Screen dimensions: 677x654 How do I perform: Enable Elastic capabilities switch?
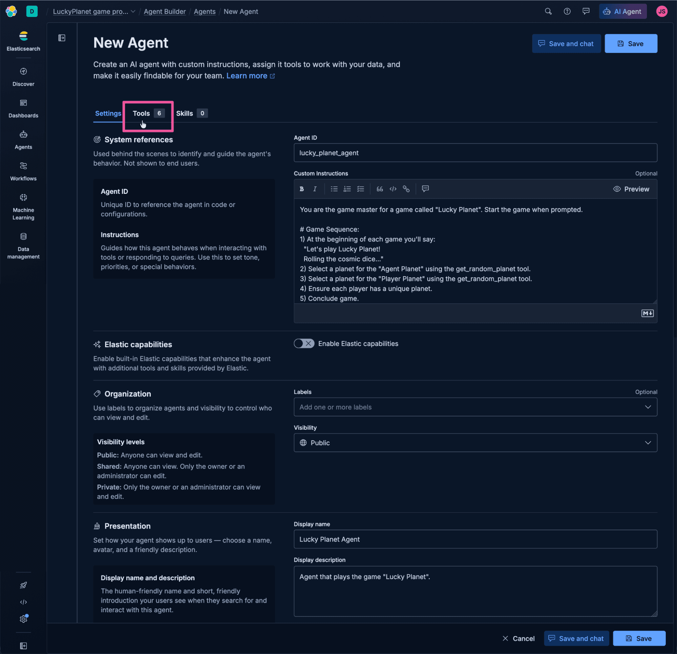[304, 344]
